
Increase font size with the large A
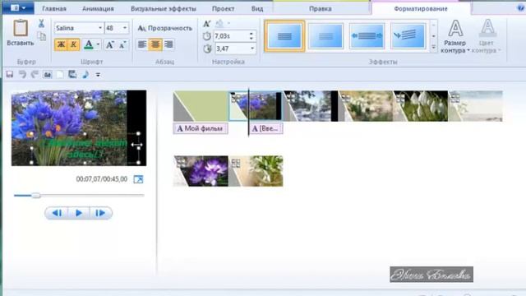tap(109, 44)
